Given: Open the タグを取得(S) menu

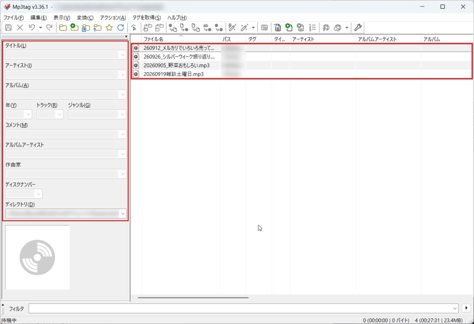Looking at the screenshot, I should (x=147, y=18).
